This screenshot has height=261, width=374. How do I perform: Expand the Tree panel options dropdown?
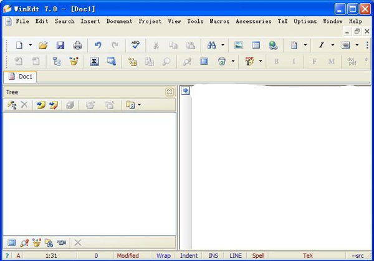(x=140, y=105)
